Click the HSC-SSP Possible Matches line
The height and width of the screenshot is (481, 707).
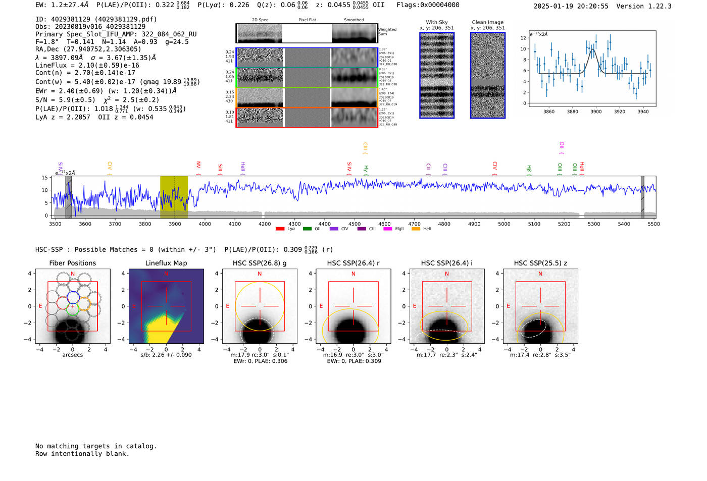184,249
